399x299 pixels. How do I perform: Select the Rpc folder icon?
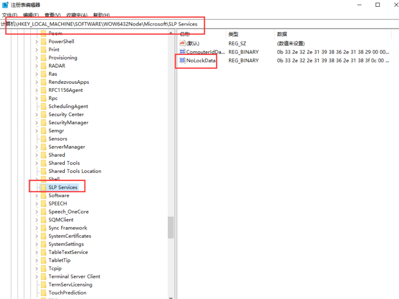pyautogui.click(x=44, y=98)
